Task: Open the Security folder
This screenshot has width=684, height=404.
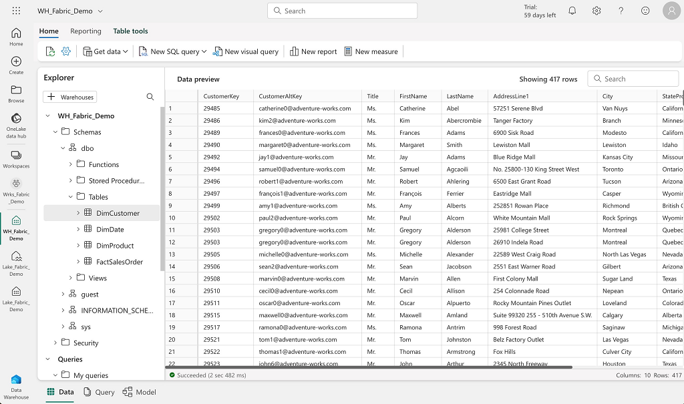Action: (86, 343)
